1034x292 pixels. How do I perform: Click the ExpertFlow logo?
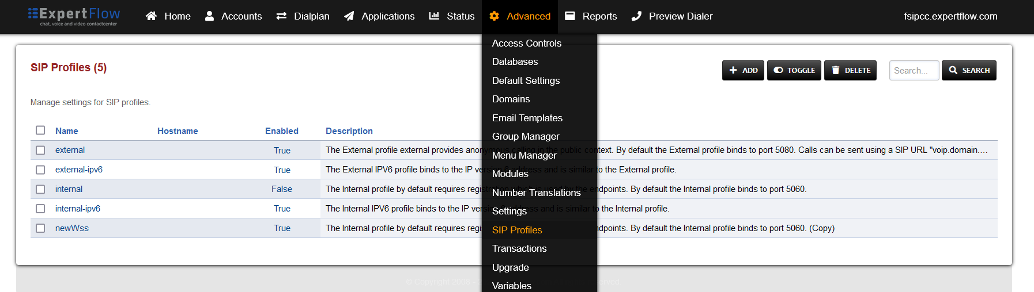(x=74, y=16)
